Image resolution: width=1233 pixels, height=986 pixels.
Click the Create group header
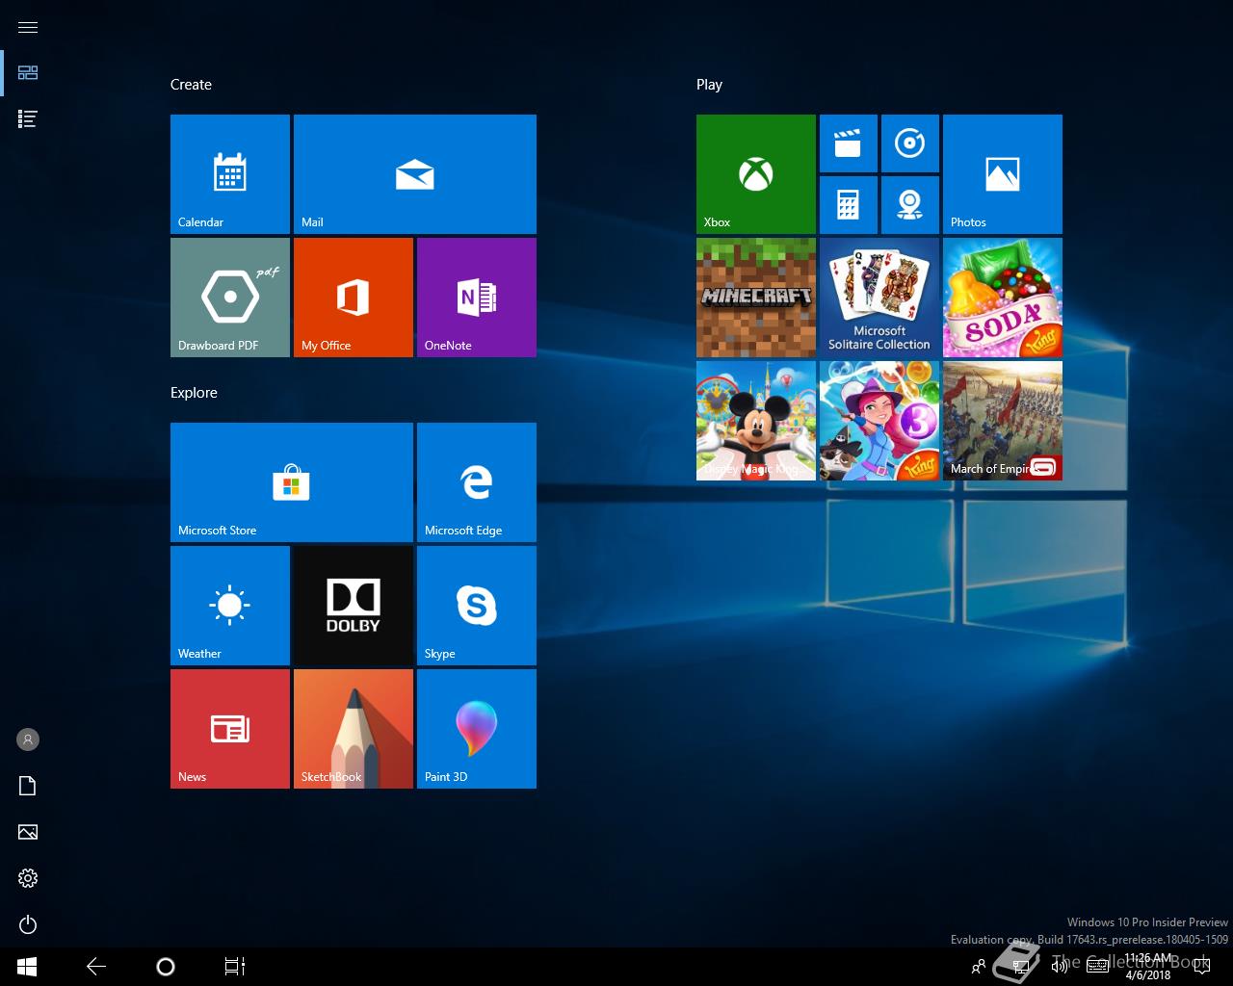[x=191, y=85]
